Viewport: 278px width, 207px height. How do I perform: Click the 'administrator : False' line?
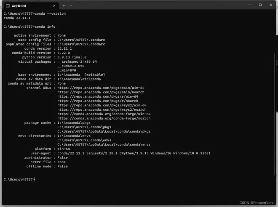(x=46, y=158)
